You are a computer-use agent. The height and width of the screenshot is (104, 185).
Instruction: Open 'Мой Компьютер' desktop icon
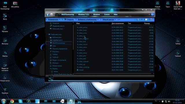[x=5, y=5]
